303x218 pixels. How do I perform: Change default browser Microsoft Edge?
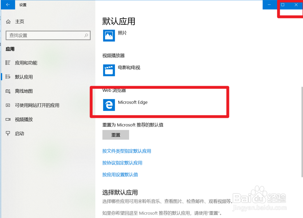[x=133, y=102]
